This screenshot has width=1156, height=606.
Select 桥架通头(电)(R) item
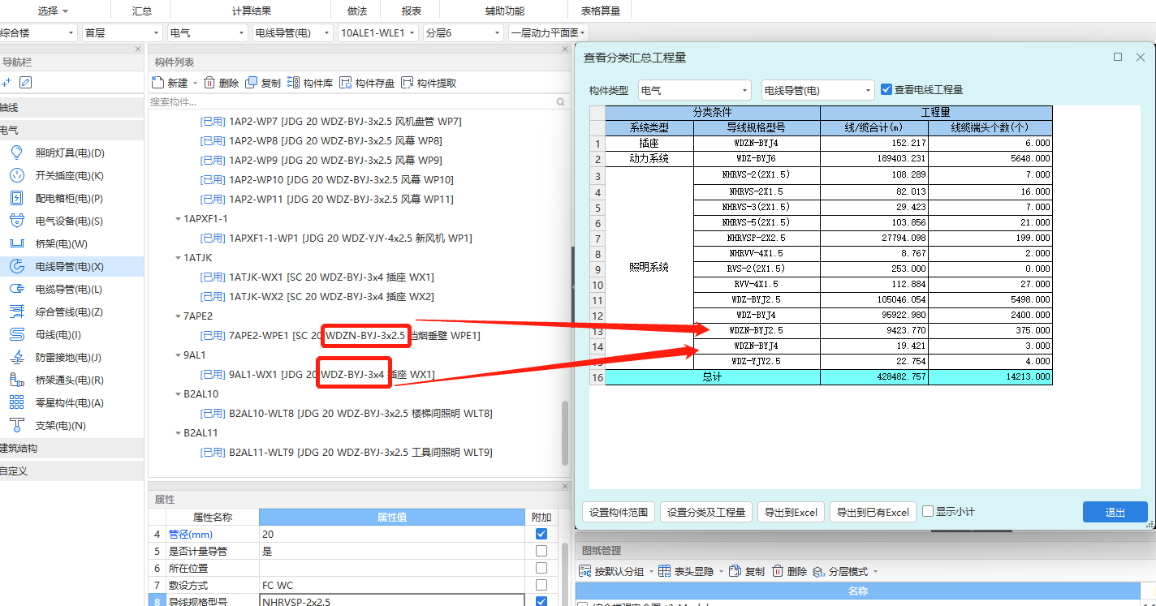tap(69, 380)
